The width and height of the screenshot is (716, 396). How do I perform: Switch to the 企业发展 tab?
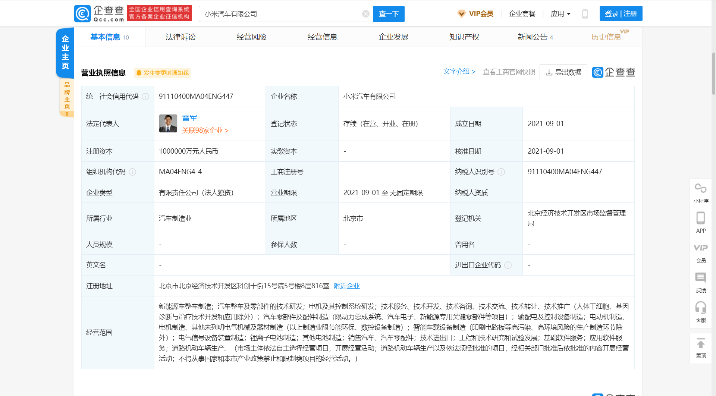[x=393, y=37]
